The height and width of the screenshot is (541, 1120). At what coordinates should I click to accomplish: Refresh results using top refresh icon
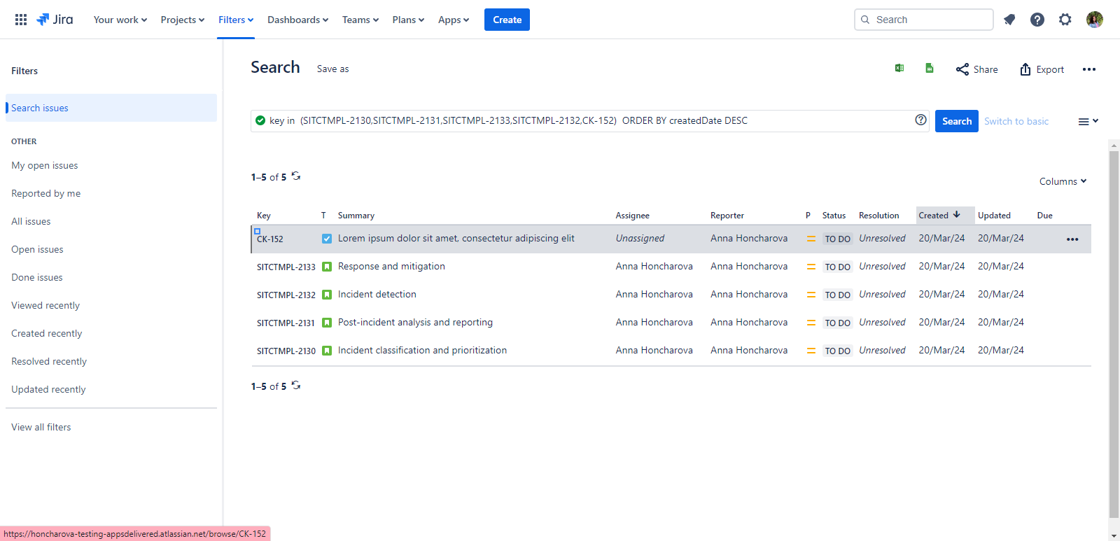296,176
